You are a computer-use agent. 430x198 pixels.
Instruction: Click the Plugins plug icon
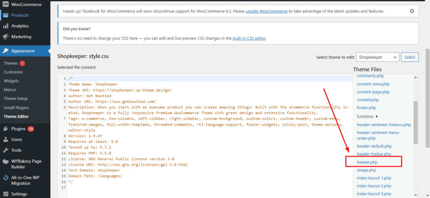(5, 129)
